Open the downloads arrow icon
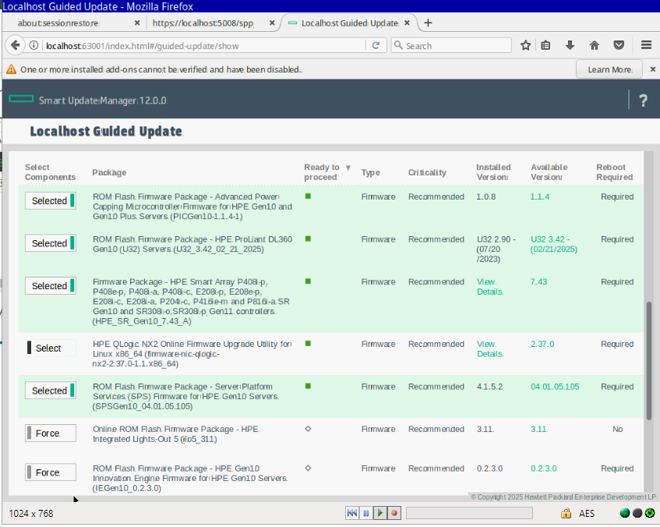Screen dimensions: 660x527 click(570, 45)
